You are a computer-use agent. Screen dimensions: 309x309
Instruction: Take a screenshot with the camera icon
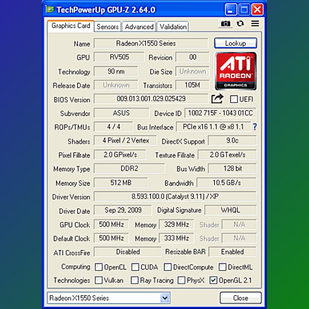225,24
